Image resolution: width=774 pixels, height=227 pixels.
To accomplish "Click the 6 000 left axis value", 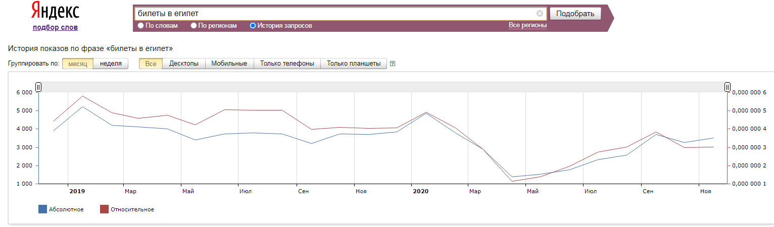I will (24, 92).
